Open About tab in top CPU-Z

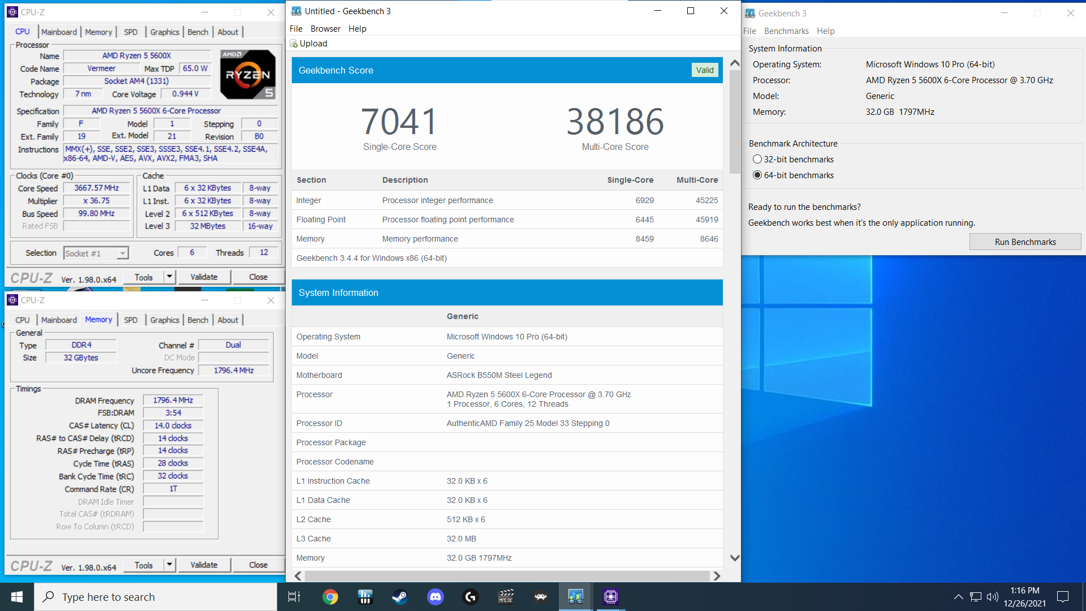click(x=228, y=32)
